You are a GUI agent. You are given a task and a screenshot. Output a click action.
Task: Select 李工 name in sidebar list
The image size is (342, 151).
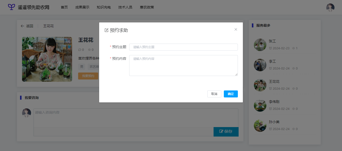272,62
